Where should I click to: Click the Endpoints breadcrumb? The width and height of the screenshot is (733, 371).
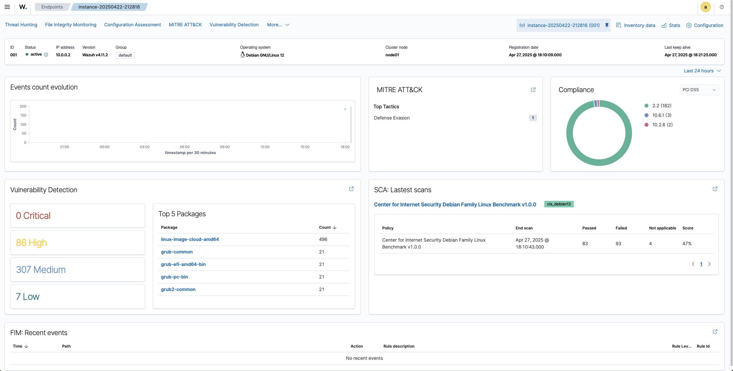click(52, 7)
